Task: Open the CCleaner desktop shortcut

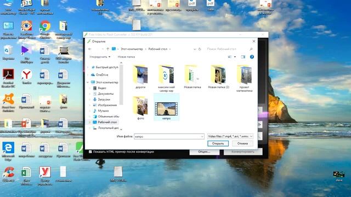Action: coord(8,174)
